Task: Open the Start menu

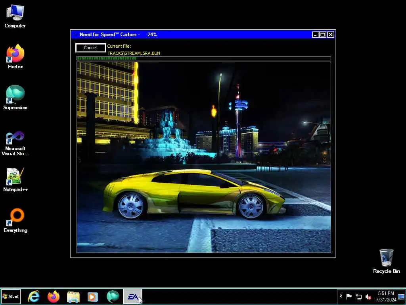Action: click(x=11, y=296)
